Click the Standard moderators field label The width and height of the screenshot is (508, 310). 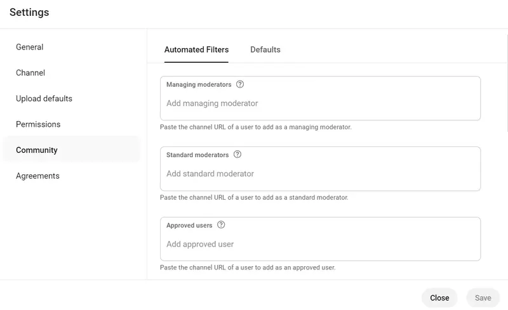pos(197,155)
